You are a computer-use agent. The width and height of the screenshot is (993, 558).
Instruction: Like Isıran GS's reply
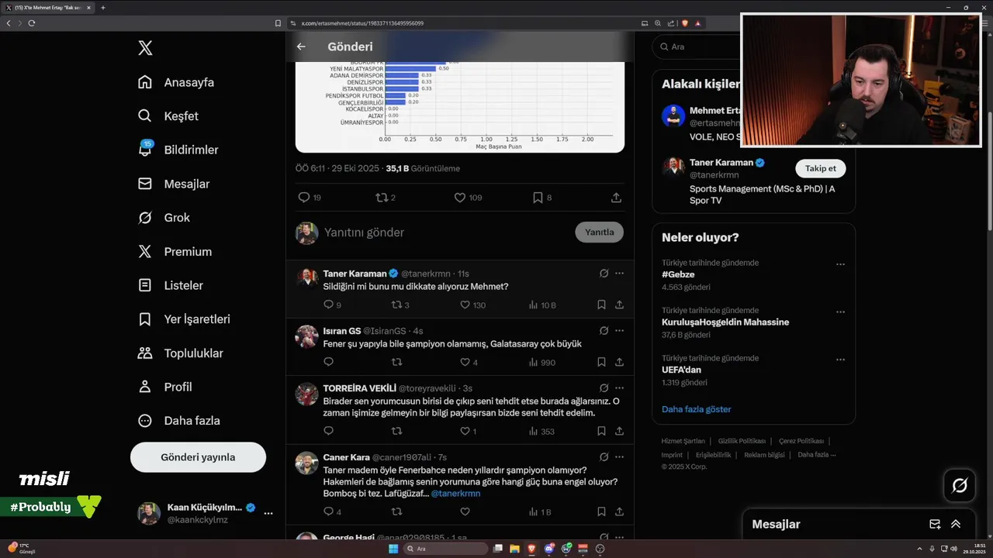coord(465,362)
